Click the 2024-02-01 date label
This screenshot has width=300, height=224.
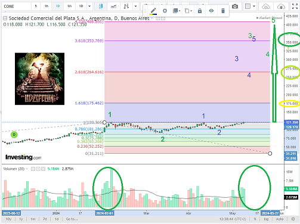click(104, 213)
